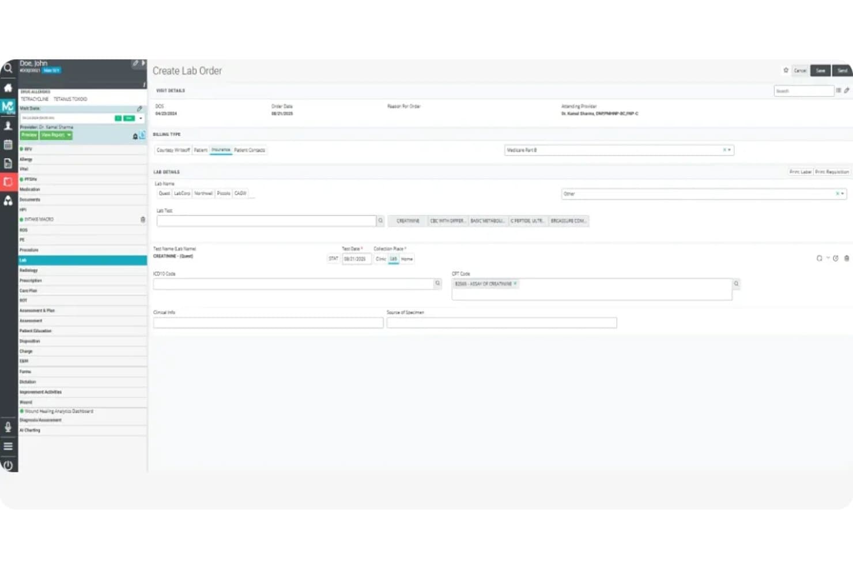Image resolution: width=853 pixels, height=569 pixels.
Task: Search ICD10 code magnifier icon
Action: click(437, 283)
